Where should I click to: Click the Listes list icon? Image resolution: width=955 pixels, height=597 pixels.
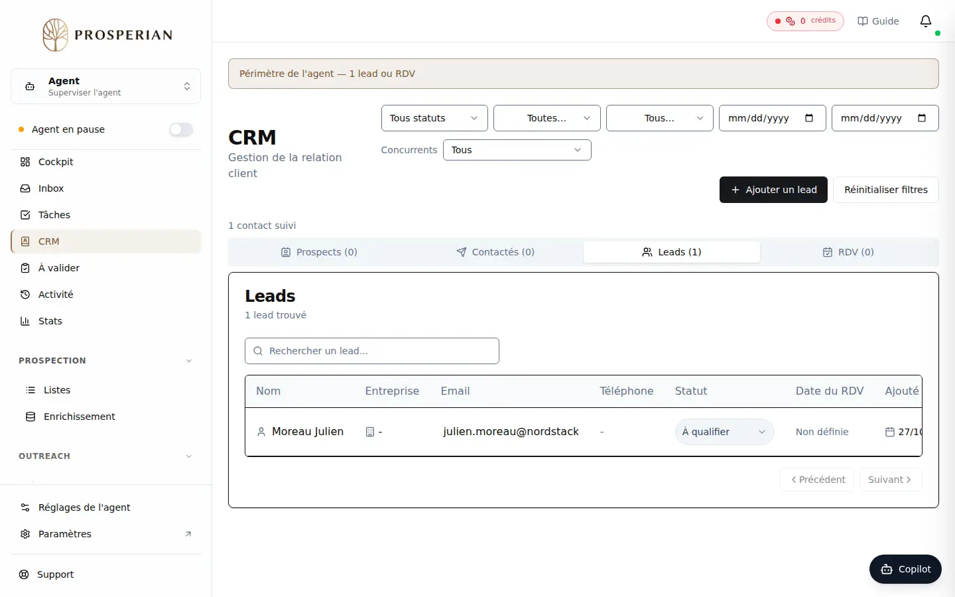pyautogui.click(x=31, y=390)
